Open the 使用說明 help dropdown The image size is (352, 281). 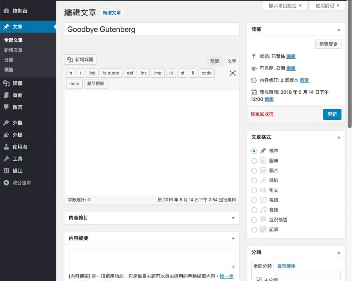coord(327,6)
